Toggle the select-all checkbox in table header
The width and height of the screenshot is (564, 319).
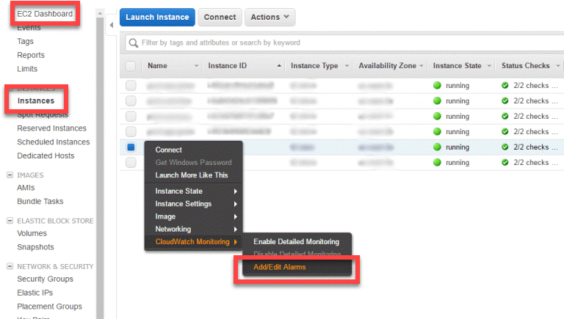pos(131,66)
